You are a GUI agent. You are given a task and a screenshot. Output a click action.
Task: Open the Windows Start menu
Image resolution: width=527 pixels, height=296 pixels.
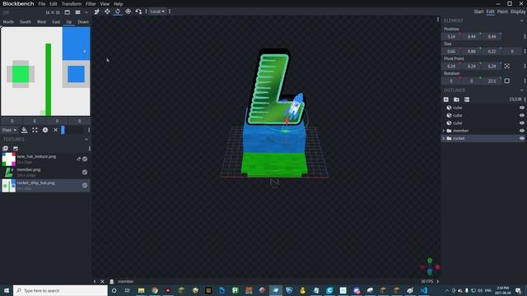click(6, 290)
